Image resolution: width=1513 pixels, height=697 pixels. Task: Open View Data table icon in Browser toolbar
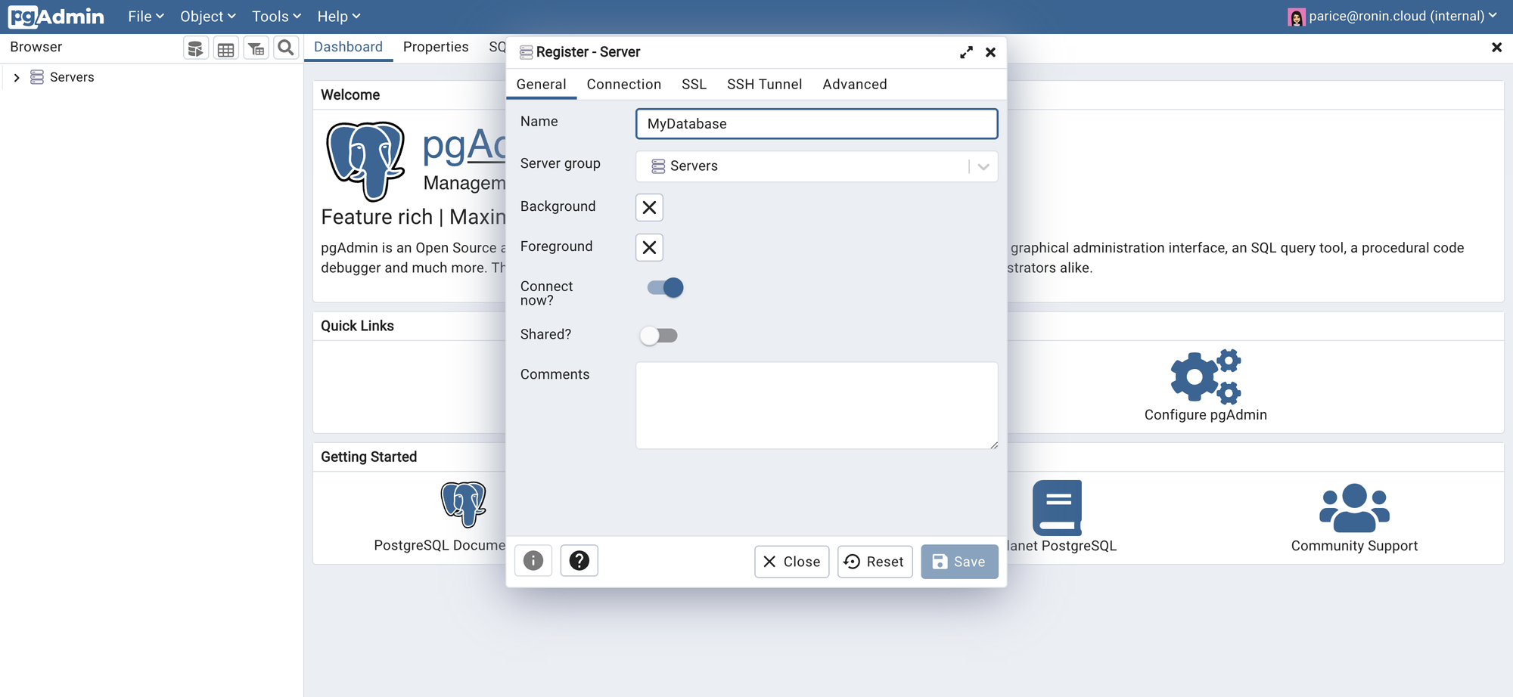225,48
